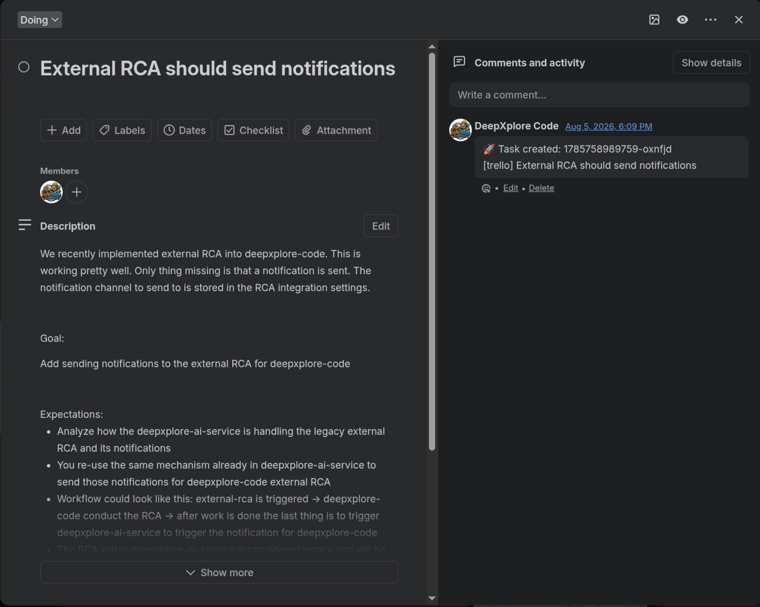Click the Members label
Screen dimensions: 760x607
59,171
